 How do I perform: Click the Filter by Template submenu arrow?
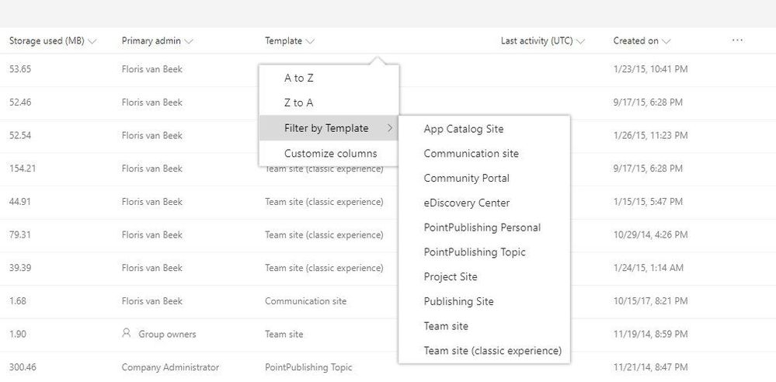tap(390, 128)
